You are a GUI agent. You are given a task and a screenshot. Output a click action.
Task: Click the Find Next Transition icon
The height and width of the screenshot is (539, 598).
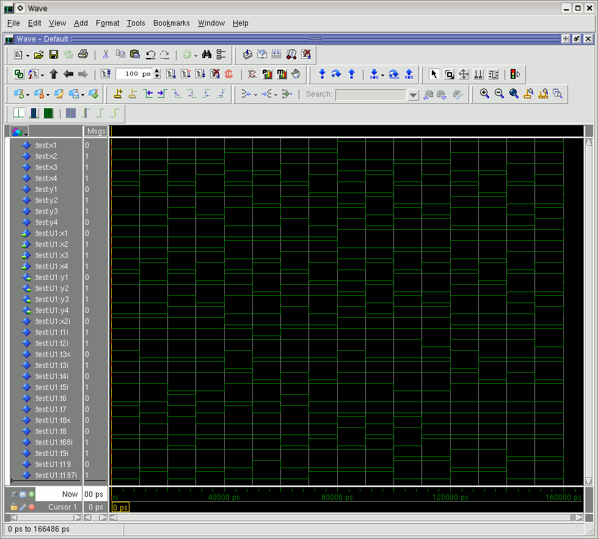click(162, 94)
